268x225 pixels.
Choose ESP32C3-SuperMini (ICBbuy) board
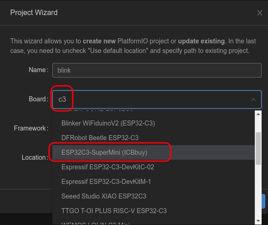point(153,152)
